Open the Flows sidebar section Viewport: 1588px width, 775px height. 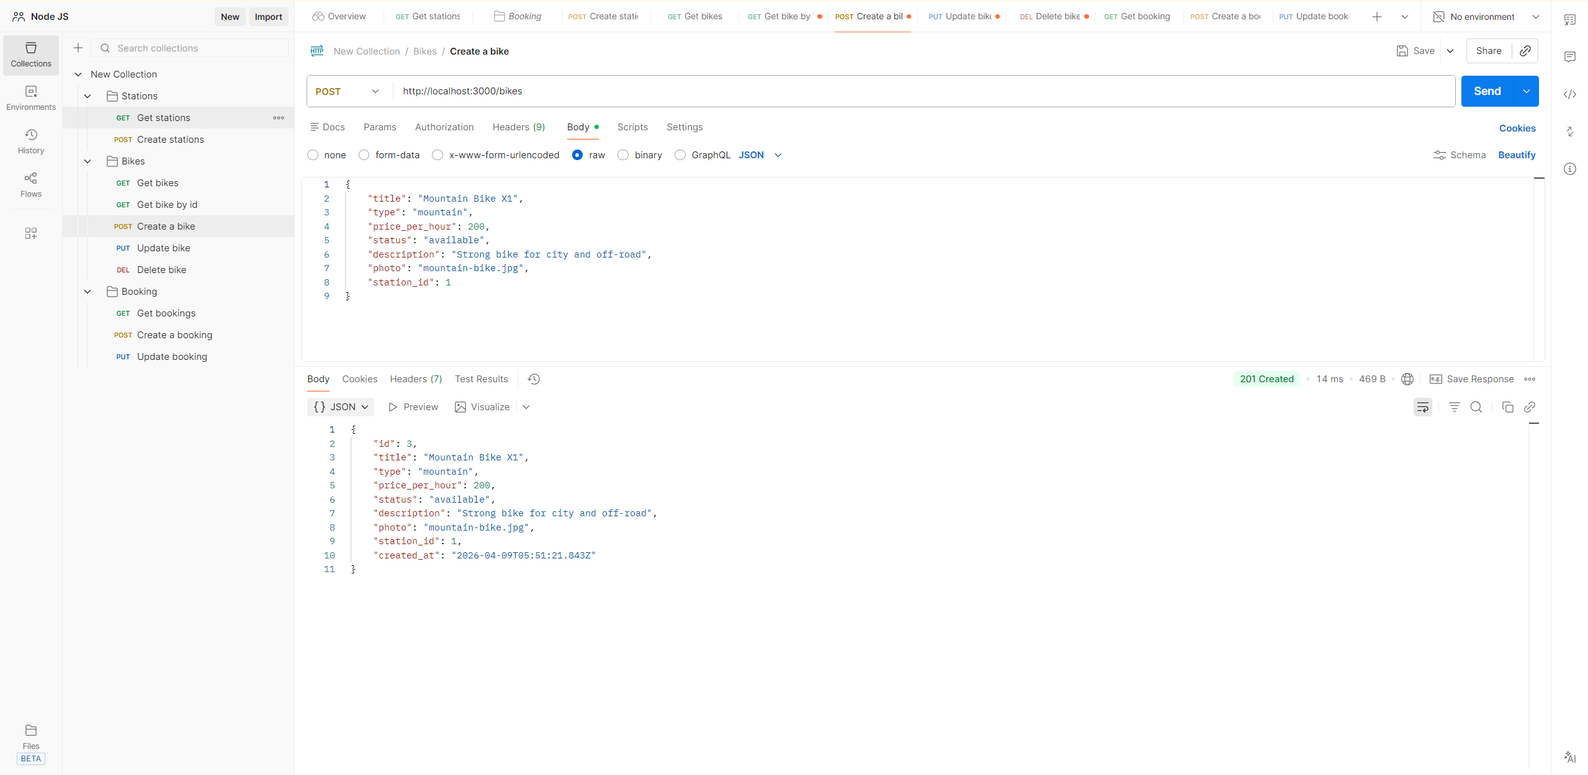31,184
